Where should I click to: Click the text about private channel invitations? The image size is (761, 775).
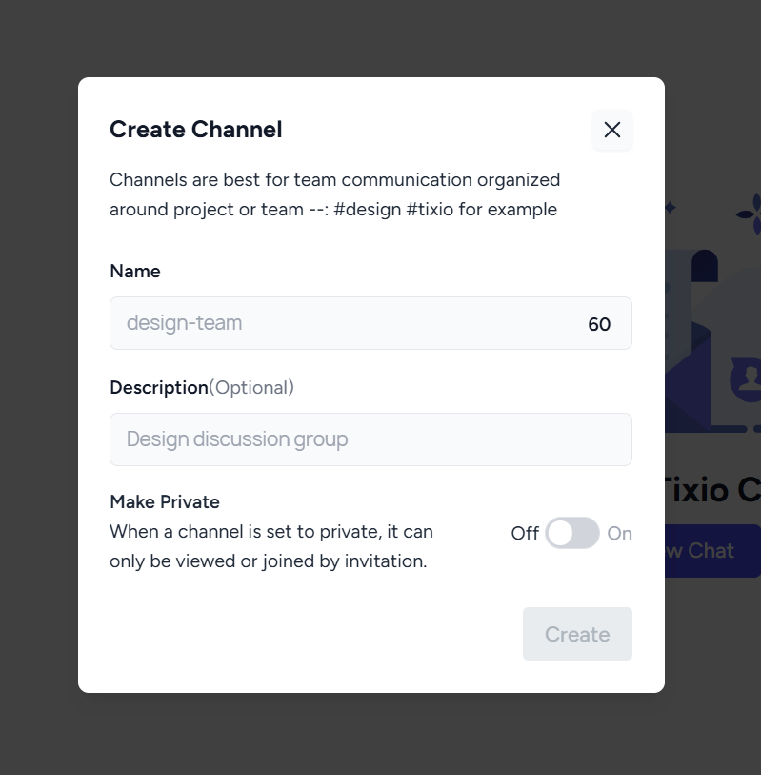(x=271, y=546)
